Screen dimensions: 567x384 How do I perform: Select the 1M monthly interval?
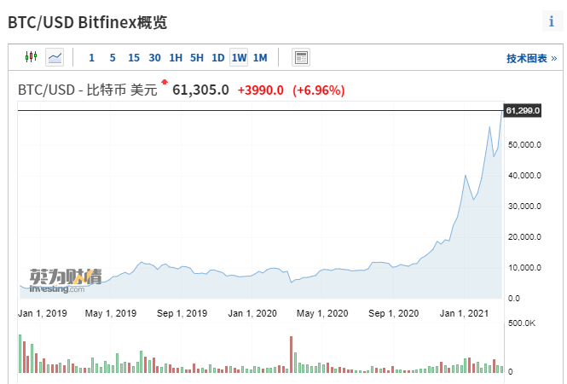(x=260, y=57)
